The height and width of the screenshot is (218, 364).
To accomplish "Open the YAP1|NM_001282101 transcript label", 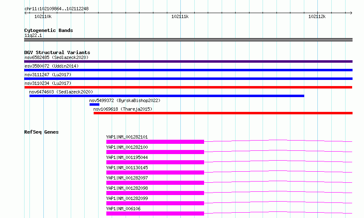I will click(x=127, y=137).
